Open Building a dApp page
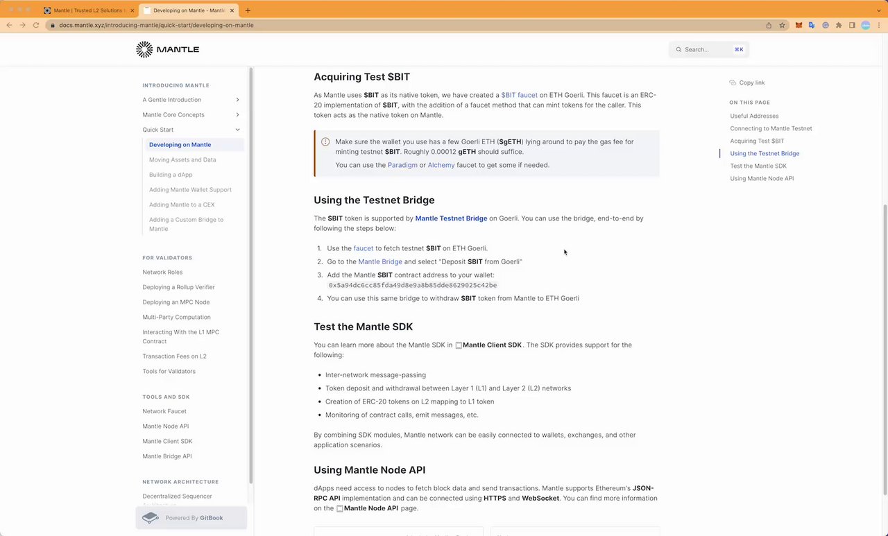This screenshot has width=888, height=536. click(x=171, y=175)
